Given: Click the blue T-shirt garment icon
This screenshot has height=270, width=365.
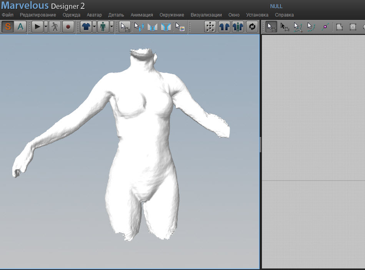Looking at the screenshot, I should (86, 27).
